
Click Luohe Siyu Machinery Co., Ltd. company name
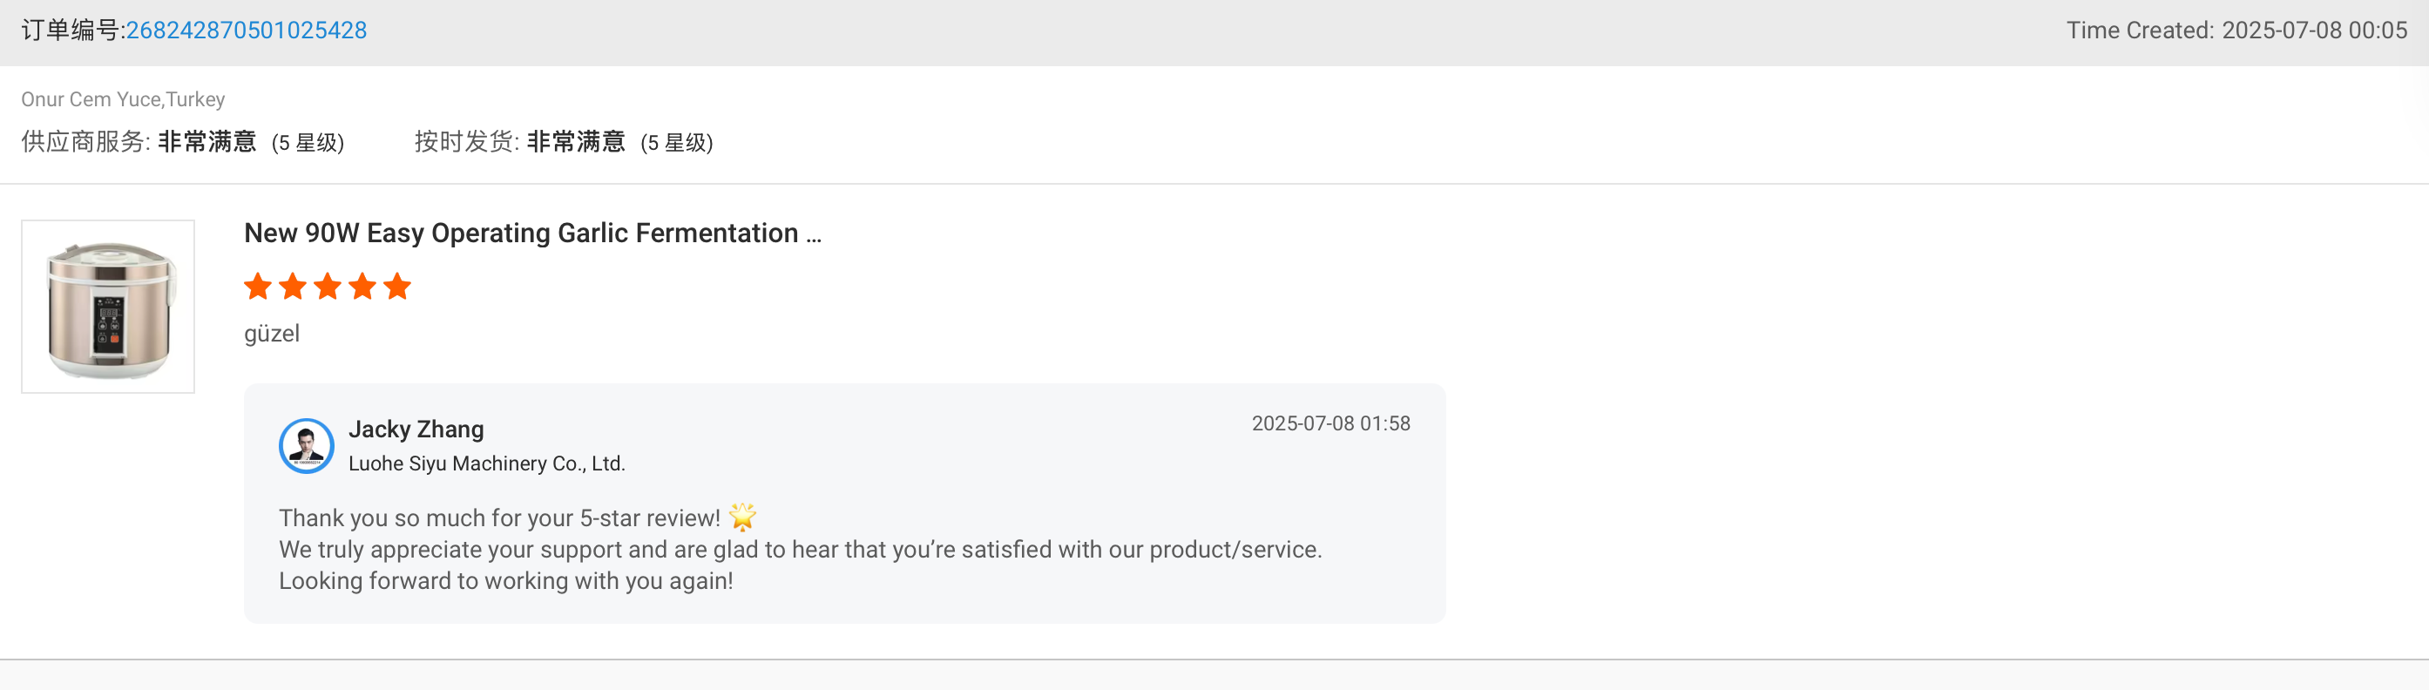click(486, 463)
